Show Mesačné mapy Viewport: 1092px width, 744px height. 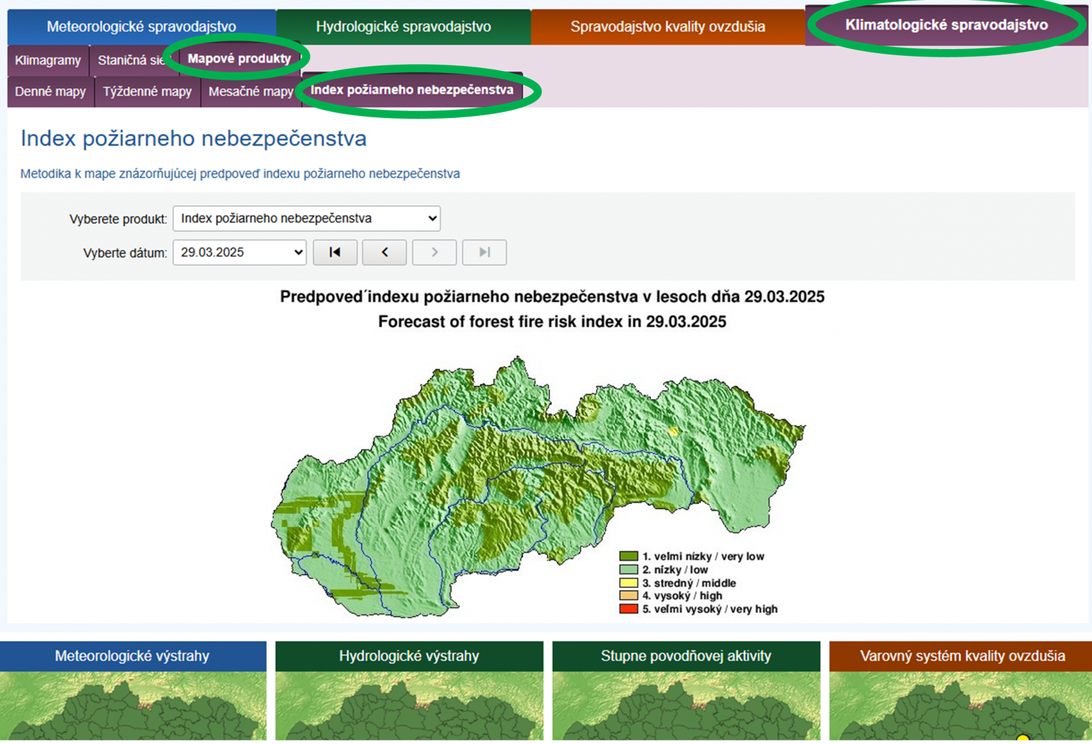tap(250, 91)
